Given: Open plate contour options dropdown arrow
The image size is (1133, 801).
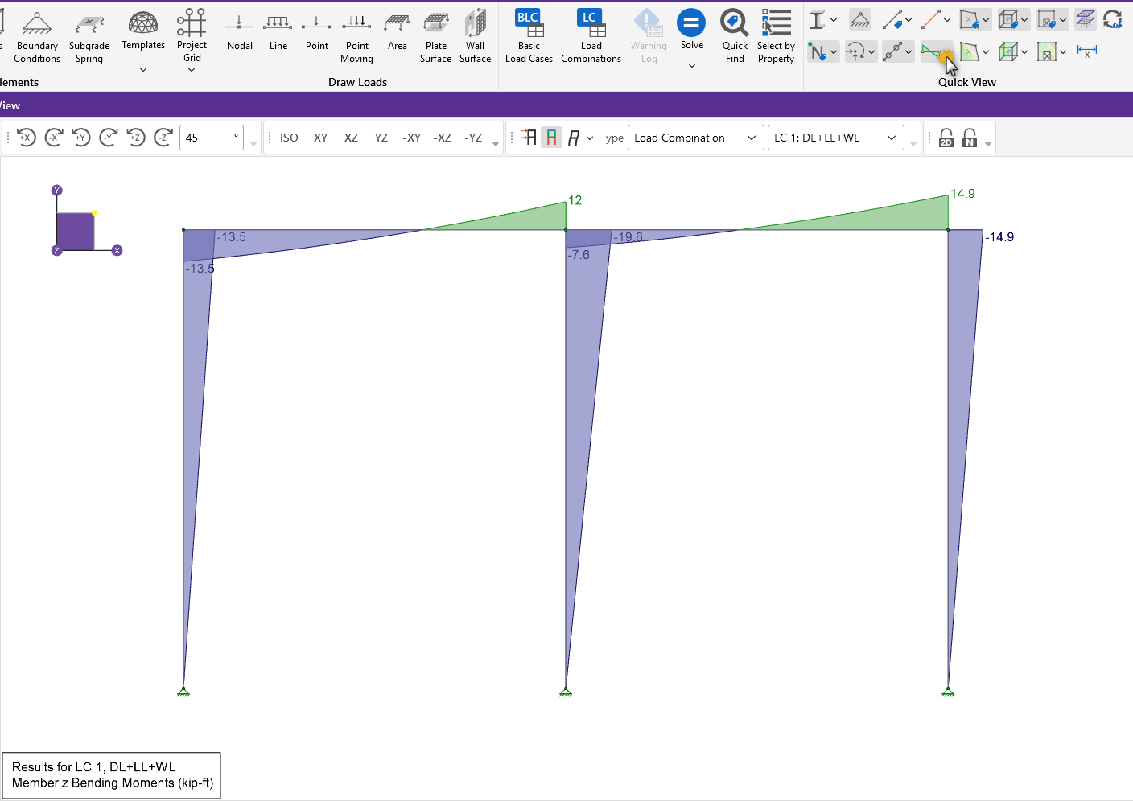Looking at the screenshot, I should 986,52.
